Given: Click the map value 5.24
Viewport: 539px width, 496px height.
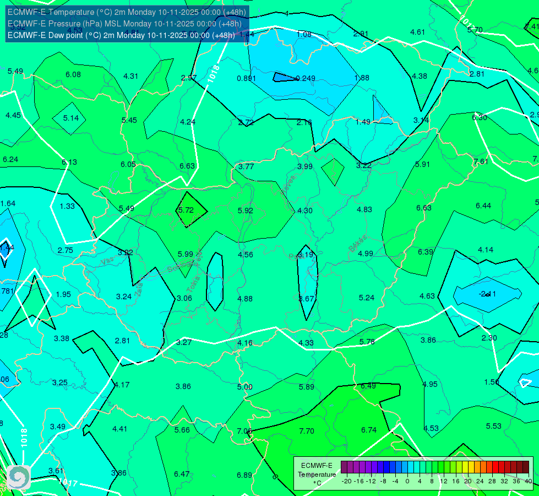Looking at the screenshot, I should pyautogui.click(x=367, y=298).
